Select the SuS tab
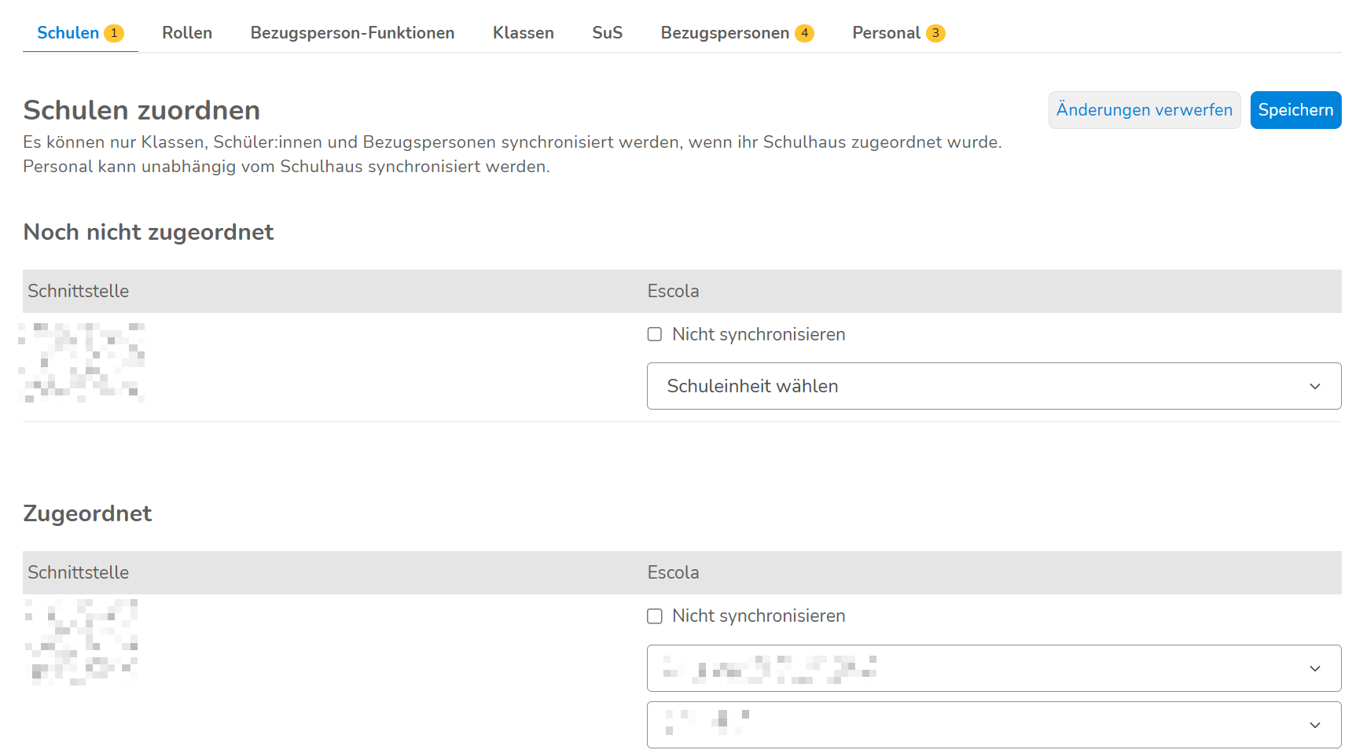 [x=607, y=33]
